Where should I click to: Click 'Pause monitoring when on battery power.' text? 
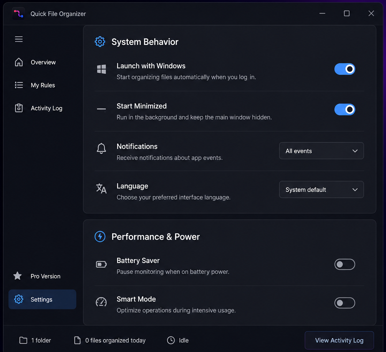point(173,271)
